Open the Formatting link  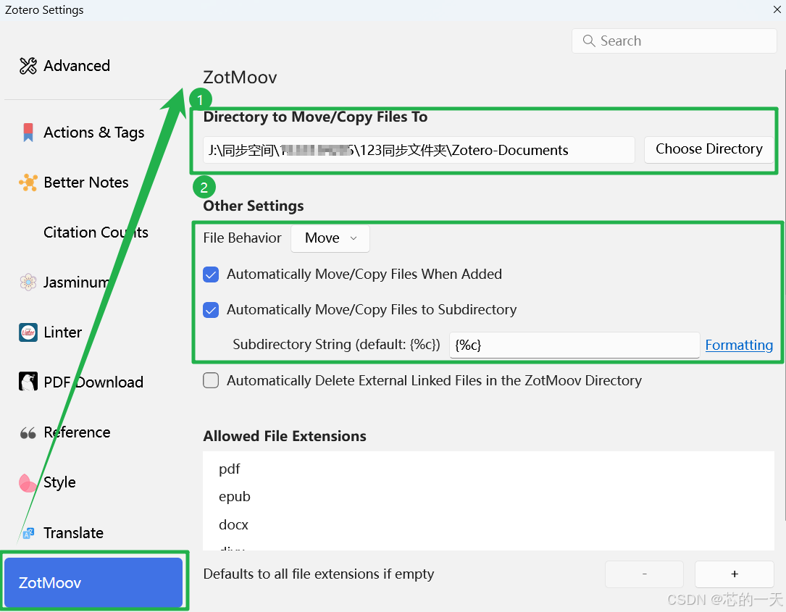pos(739,345)
